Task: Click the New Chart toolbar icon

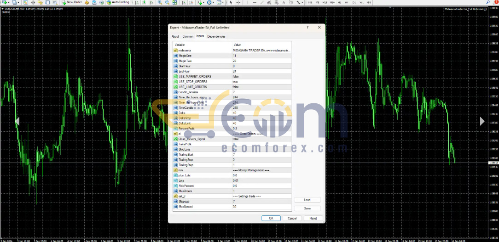Action: click(x=4, y=2)
